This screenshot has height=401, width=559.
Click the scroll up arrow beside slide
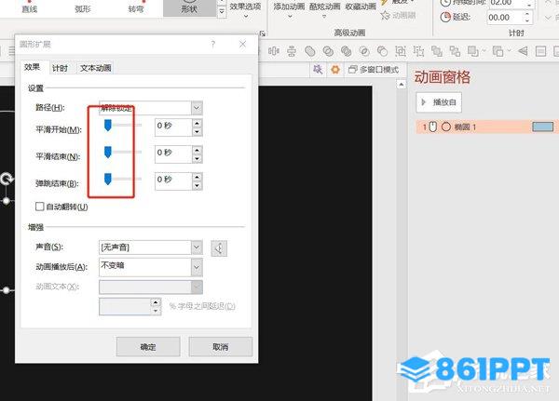click(402, 85)
